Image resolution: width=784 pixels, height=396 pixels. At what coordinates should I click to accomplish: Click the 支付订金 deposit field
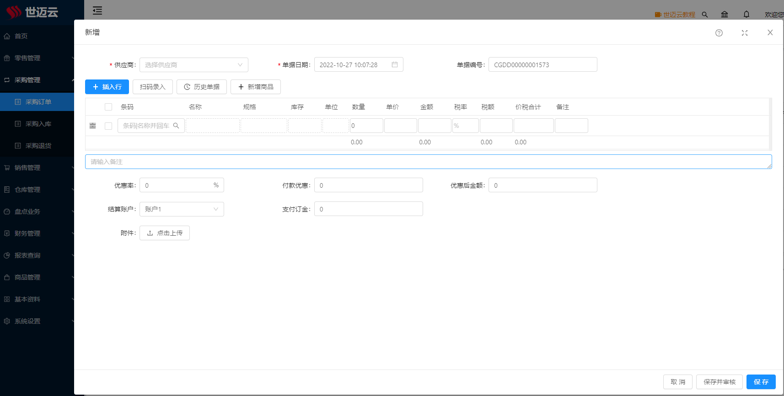[x=369, y=209]
